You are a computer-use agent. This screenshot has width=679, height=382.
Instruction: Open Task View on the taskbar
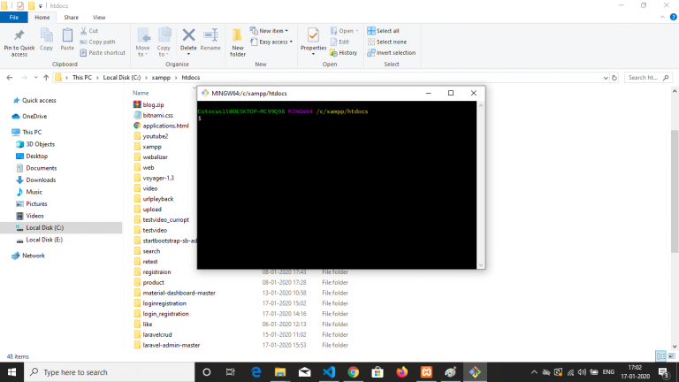[231, 372]
